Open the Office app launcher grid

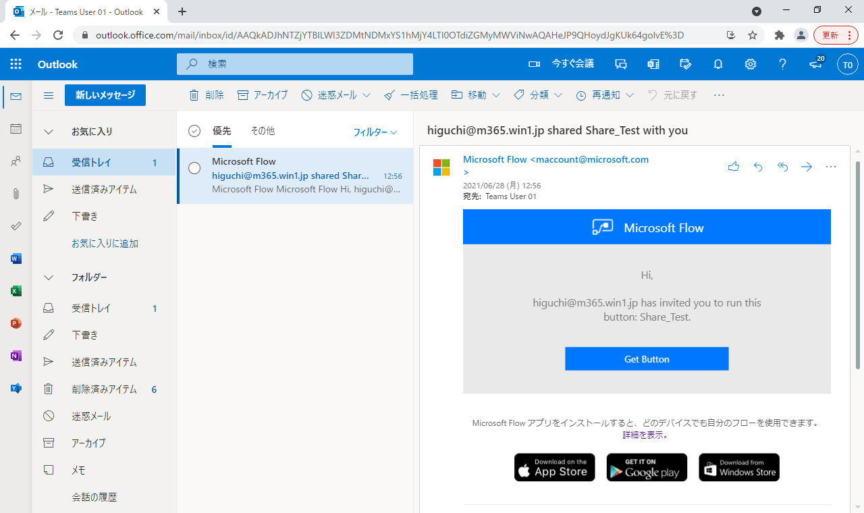[16, 64]
